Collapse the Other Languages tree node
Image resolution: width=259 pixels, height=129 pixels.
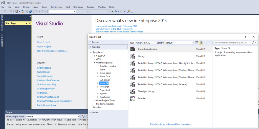(94, 63)
